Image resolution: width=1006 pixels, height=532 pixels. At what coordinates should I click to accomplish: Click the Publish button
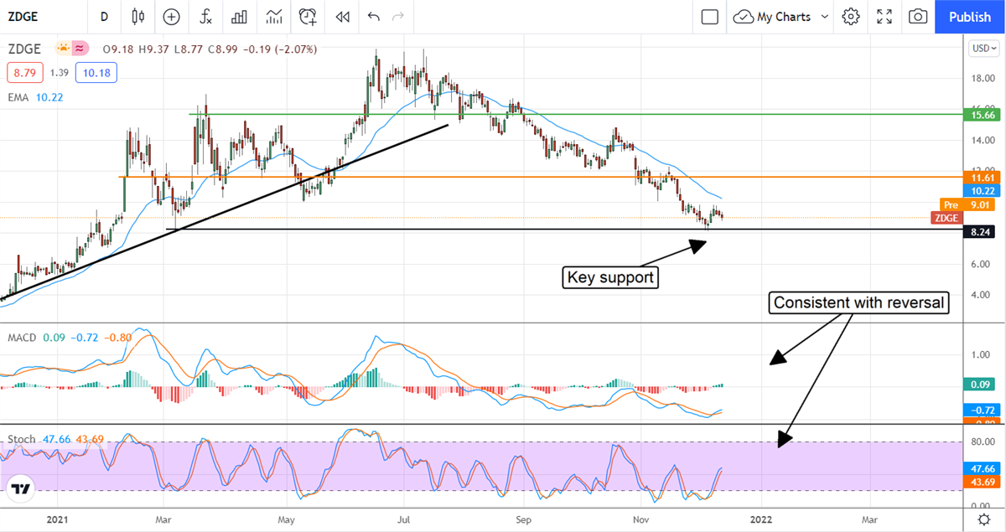point(970,17)
